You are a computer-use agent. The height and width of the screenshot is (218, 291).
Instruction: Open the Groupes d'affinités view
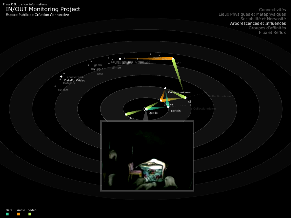[267, 28]
